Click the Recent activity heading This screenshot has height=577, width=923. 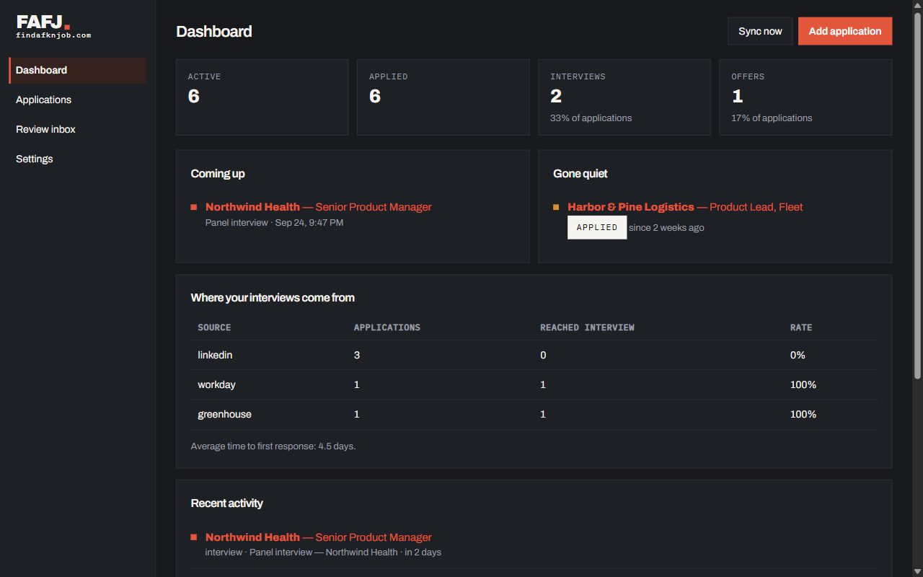point(227,503)
